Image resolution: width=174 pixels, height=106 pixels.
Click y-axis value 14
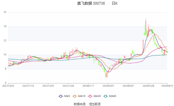point(5,26)
